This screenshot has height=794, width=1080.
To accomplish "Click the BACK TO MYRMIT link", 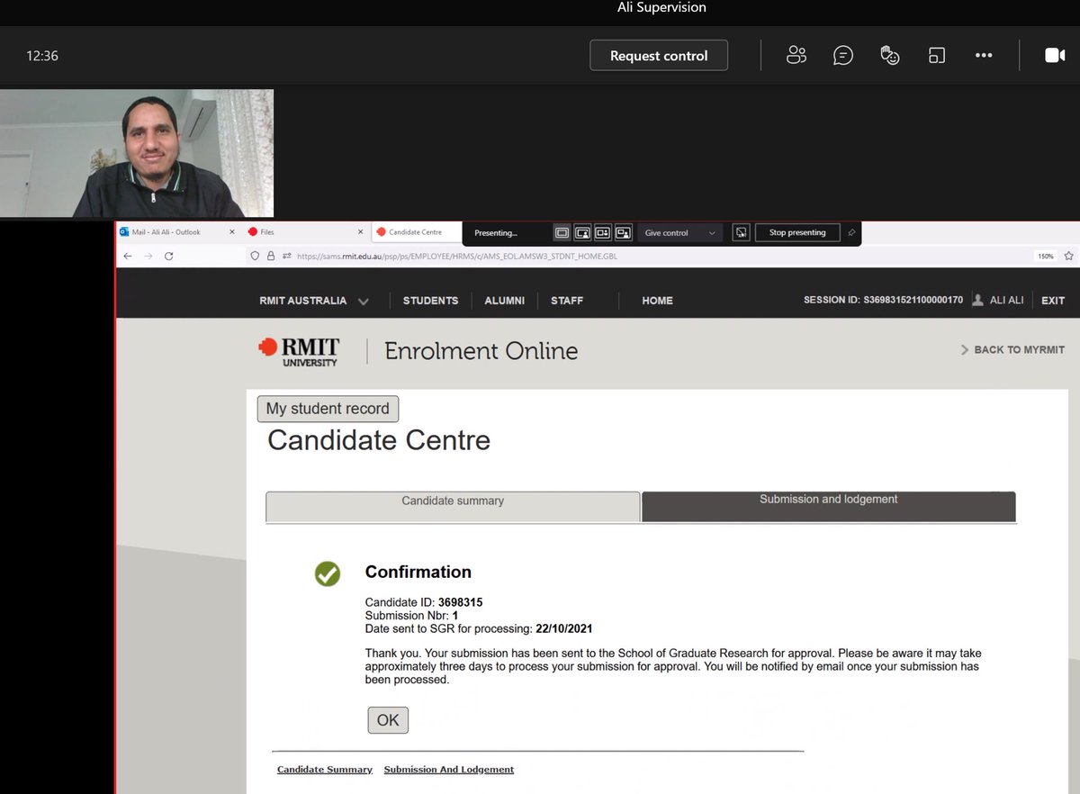I will 1012,349.
